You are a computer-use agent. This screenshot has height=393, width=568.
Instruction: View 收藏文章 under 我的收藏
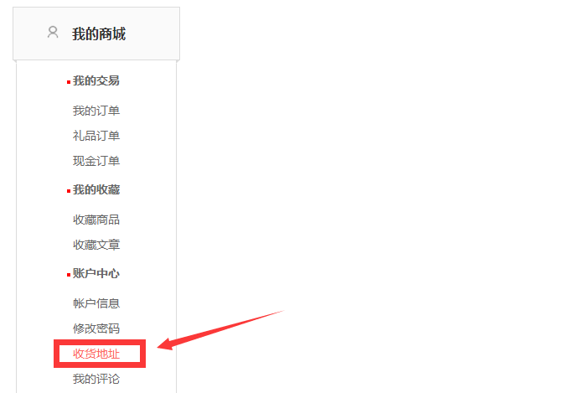pyautogui.click(x=96, y=245)
